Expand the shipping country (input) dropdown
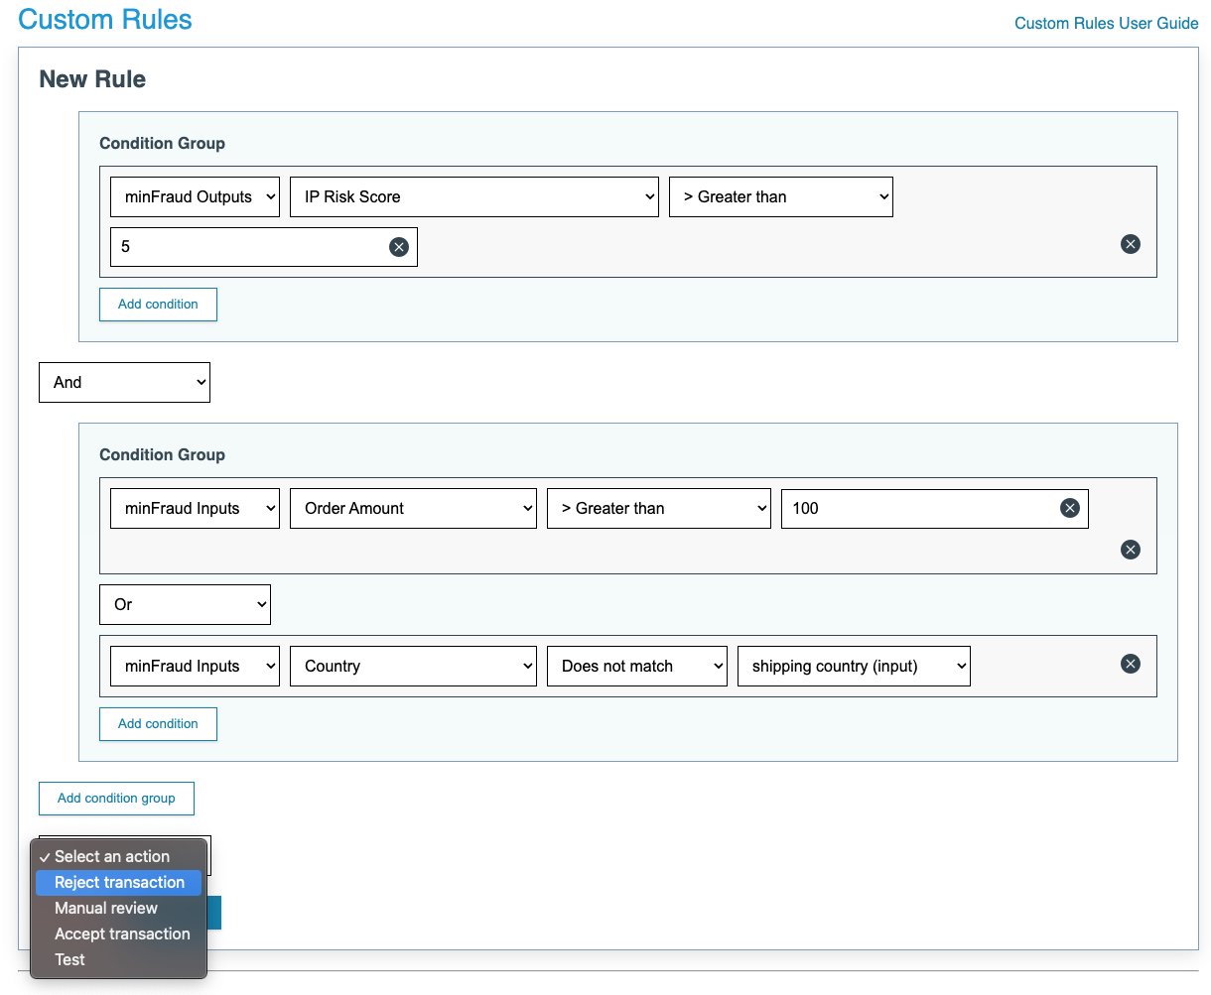Screen dimensions: 1211x995 click(853, 666)
